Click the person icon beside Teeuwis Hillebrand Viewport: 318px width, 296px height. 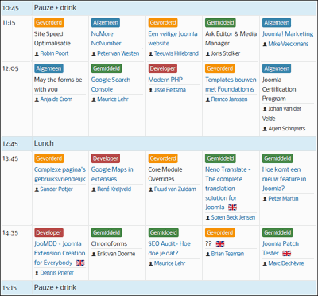(151, 53)
